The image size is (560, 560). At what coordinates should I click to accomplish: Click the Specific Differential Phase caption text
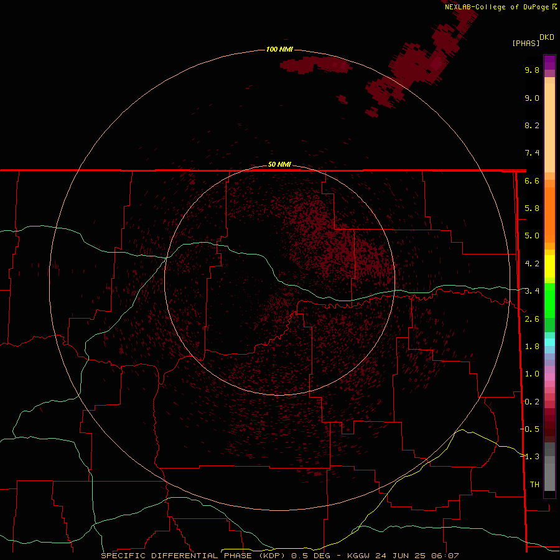click(279, 556)
